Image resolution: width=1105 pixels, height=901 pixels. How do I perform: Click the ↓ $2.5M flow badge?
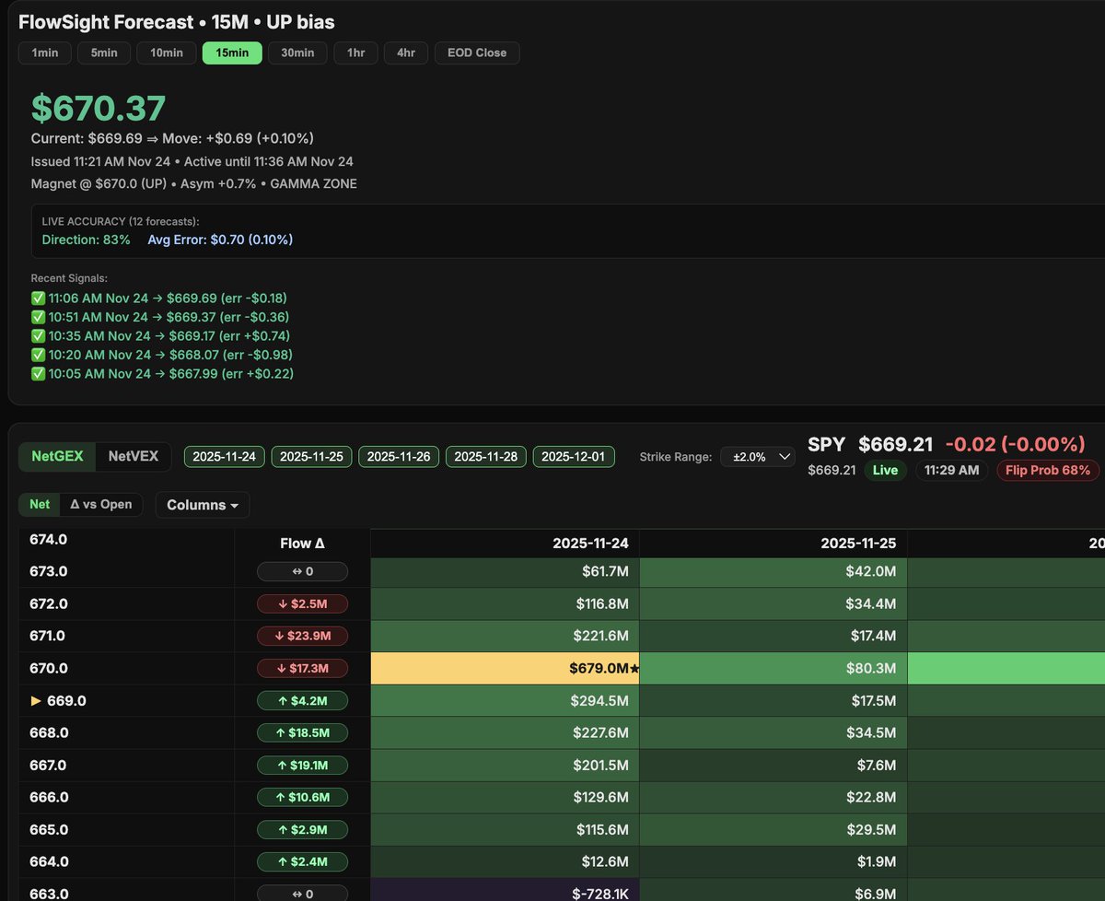(303, 604)
